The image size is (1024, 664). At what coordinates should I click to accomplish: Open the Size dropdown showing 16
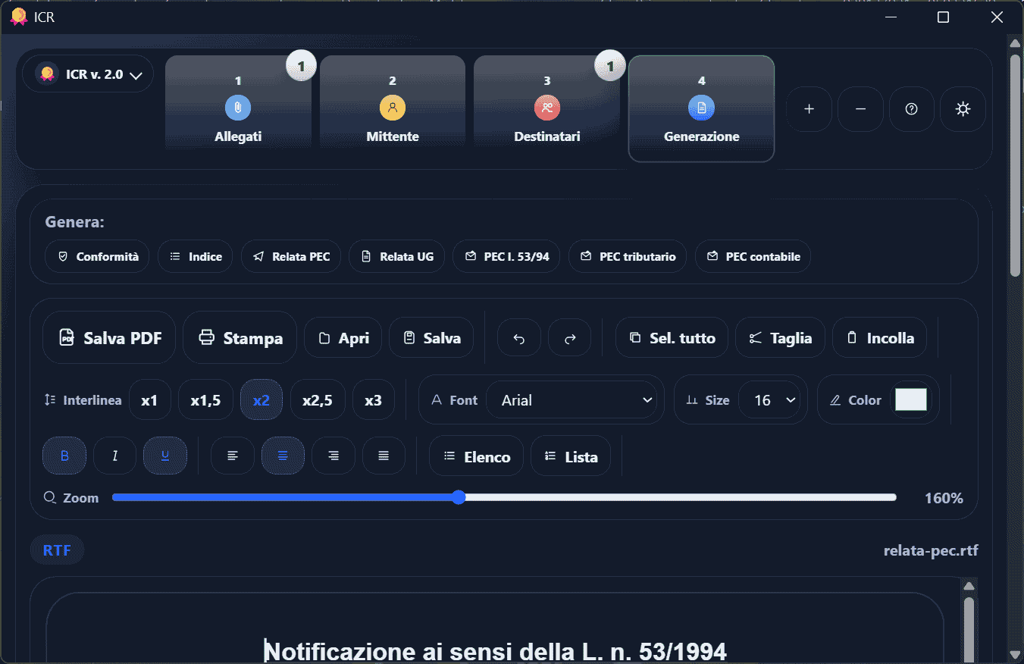coord(769,400)
